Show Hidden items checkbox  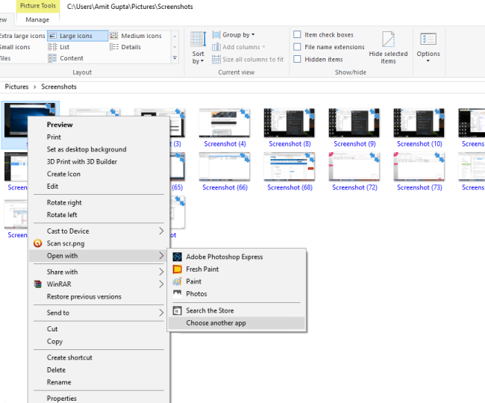[x=297, y=59]
